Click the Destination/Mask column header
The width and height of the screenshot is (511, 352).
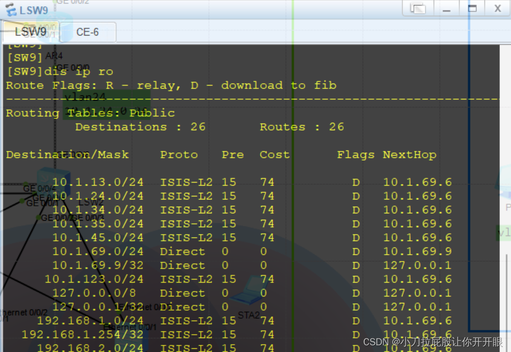coord(67,154)
